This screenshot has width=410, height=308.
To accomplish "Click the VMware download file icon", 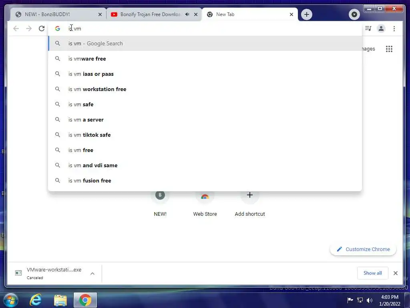I will pos(18,273).
